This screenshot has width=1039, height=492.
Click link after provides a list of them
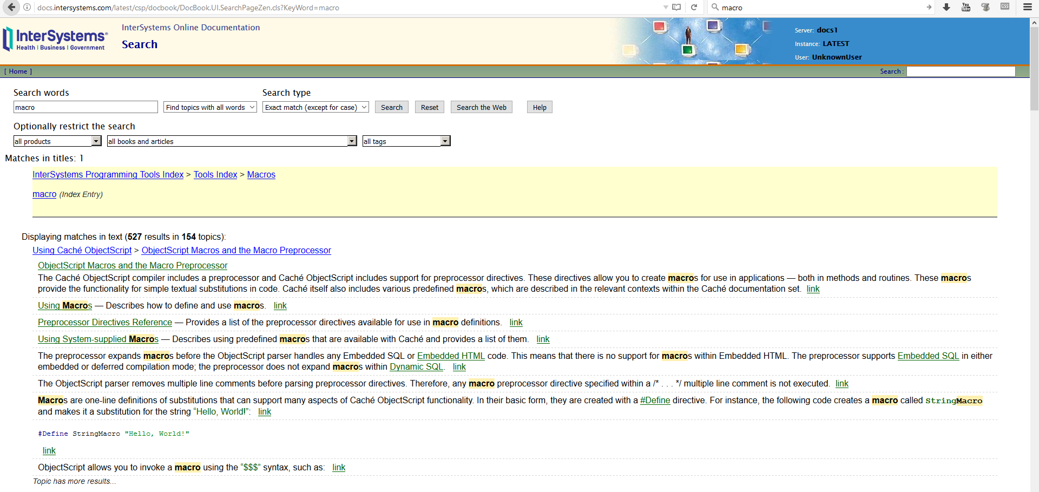click(543, 339)
